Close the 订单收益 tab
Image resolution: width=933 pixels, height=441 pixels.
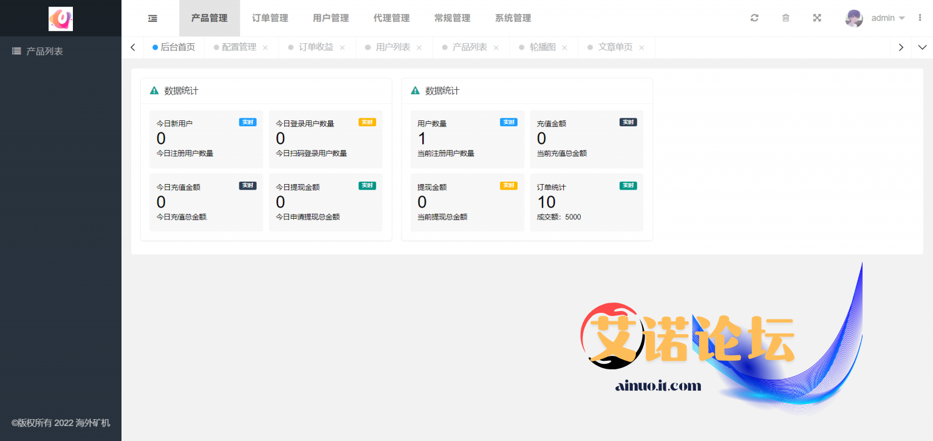(x=342, y=48)
